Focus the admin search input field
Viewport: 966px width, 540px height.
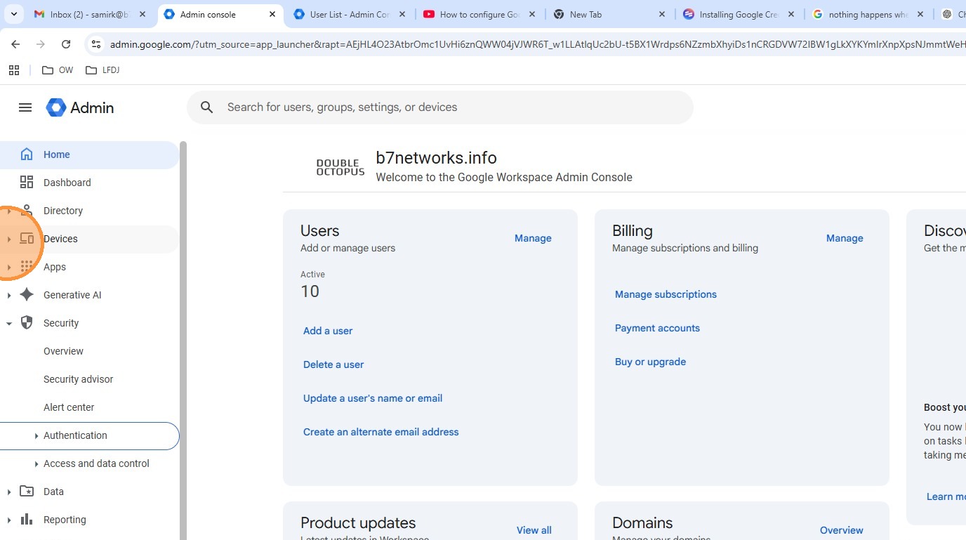[x=439, y=107]
